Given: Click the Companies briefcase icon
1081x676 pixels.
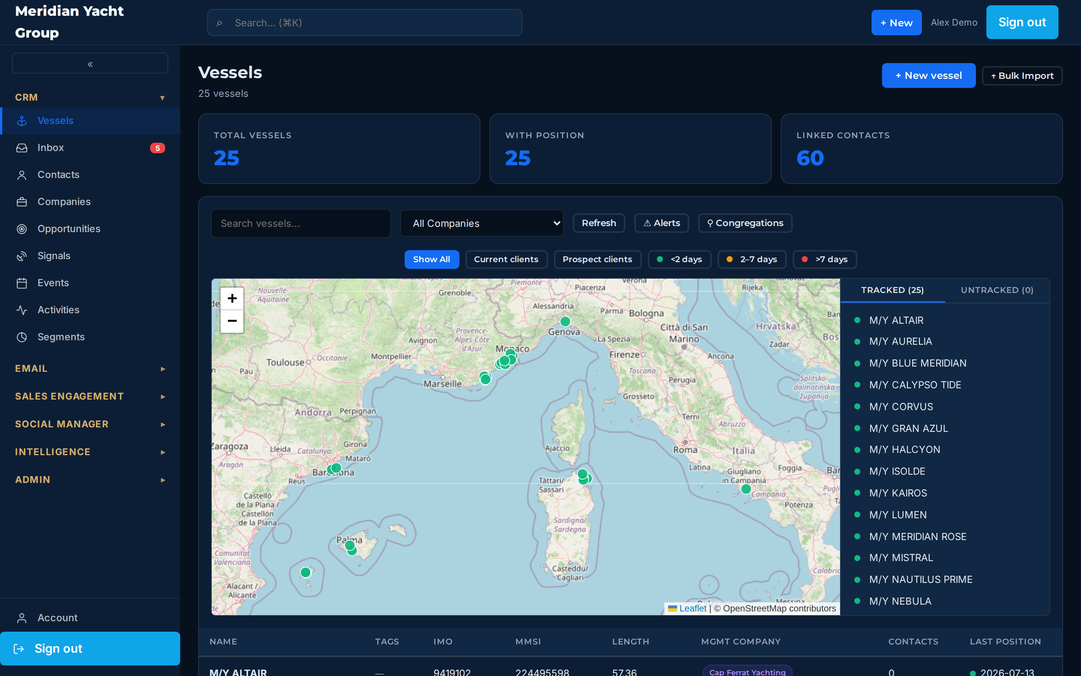Looking at the screenshot, I should (x=22, y=202).
